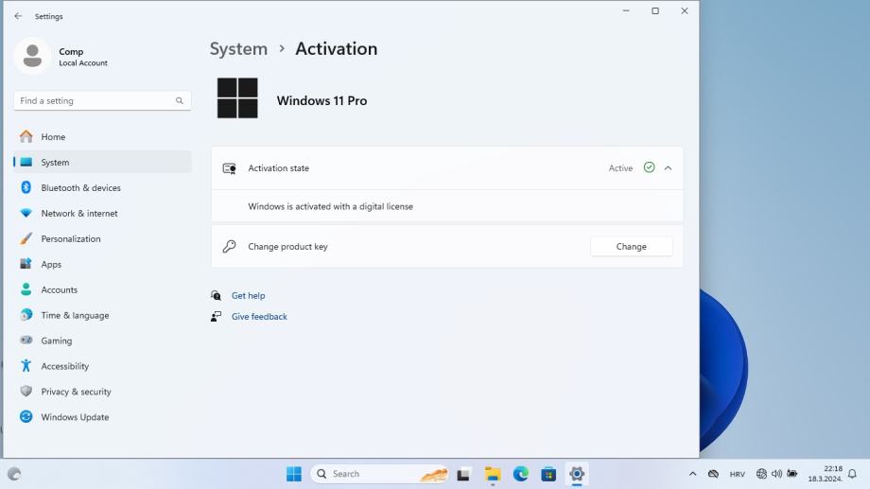Click the System breadcrumb link

238,49
